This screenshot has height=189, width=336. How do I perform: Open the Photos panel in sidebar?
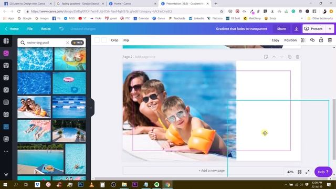pos(6,53)
